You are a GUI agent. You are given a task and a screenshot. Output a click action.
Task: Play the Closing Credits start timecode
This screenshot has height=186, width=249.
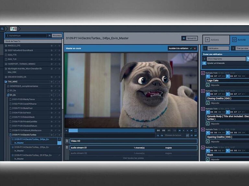pos(208,94)
